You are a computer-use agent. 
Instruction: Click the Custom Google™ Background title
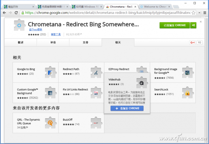point(28,91)
